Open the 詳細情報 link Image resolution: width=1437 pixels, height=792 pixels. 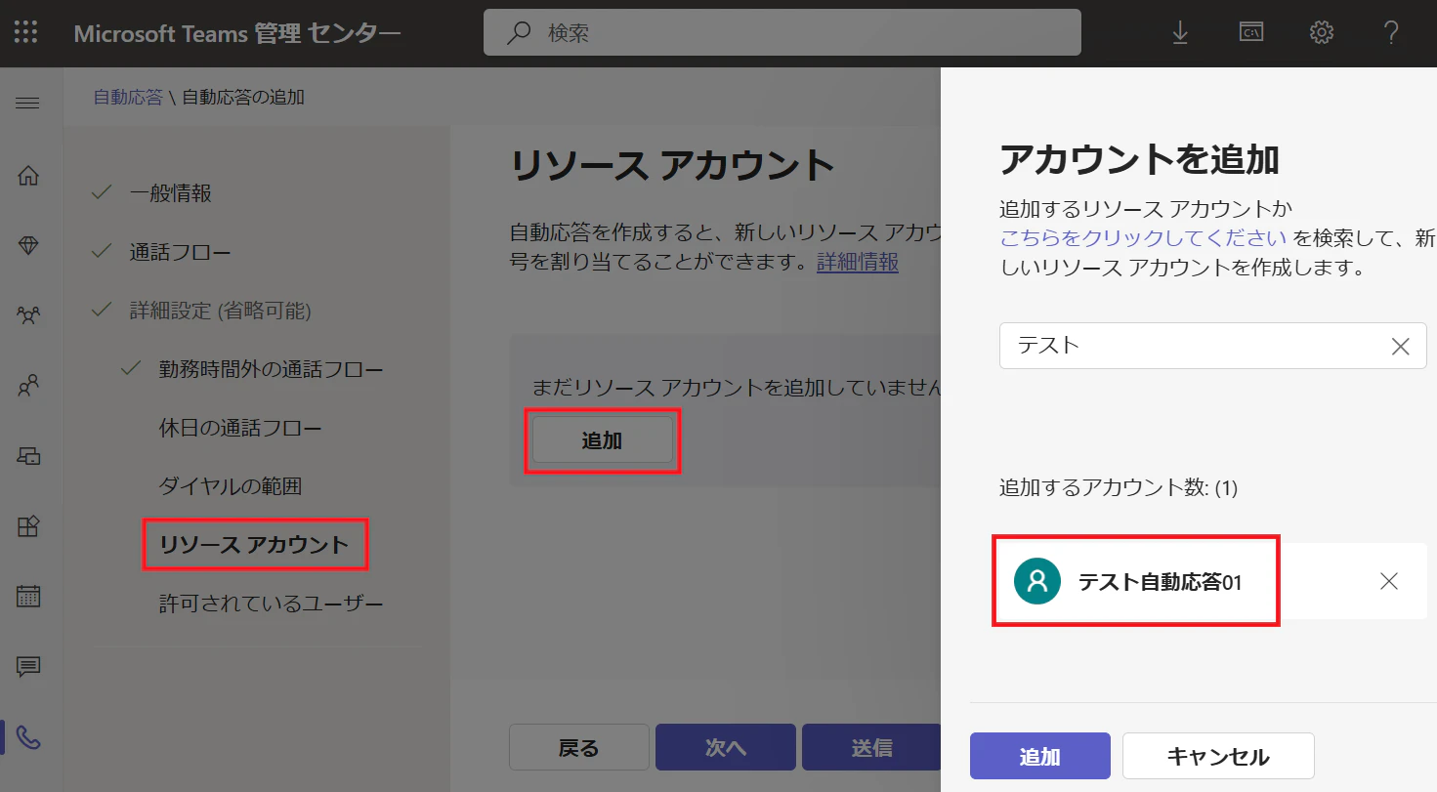pyautogui.click(x=858, y=262)
